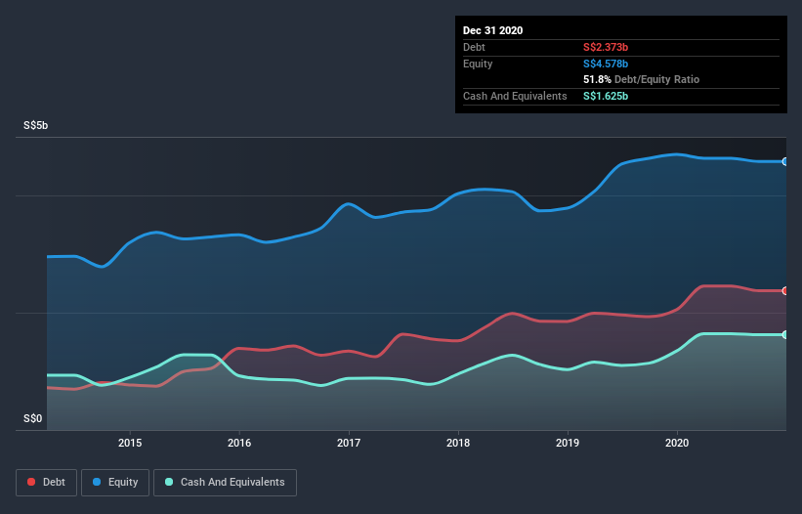Click the S$2.373b debt value
Viewport: 802px width, 514px height.
pos(606,47)
